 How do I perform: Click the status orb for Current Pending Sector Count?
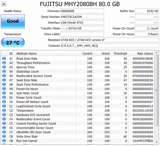4,123
